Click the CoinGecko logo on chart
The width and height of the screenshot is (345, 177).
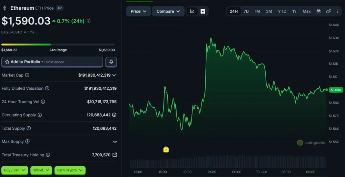311,143
